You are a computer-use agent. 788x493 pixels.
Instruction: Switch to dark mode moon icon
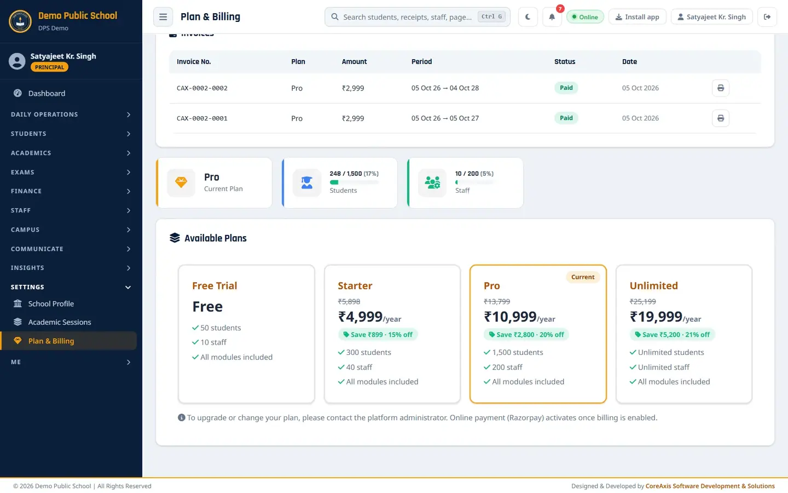coord(528,17)
